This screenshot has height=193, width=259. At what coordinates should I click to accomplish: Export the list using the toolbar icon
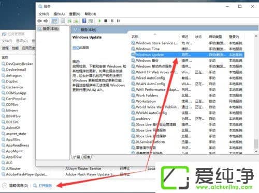(x=76, y=21)
